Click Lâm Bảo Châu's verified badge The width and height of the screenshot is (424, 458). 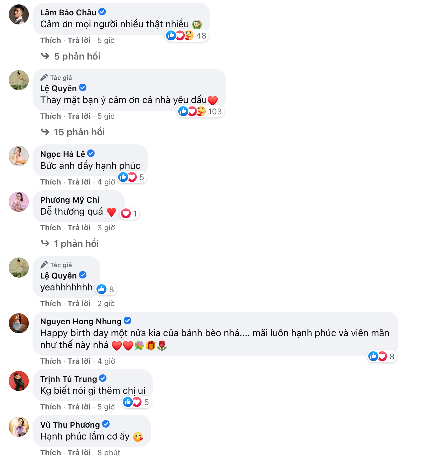[102, 12]
